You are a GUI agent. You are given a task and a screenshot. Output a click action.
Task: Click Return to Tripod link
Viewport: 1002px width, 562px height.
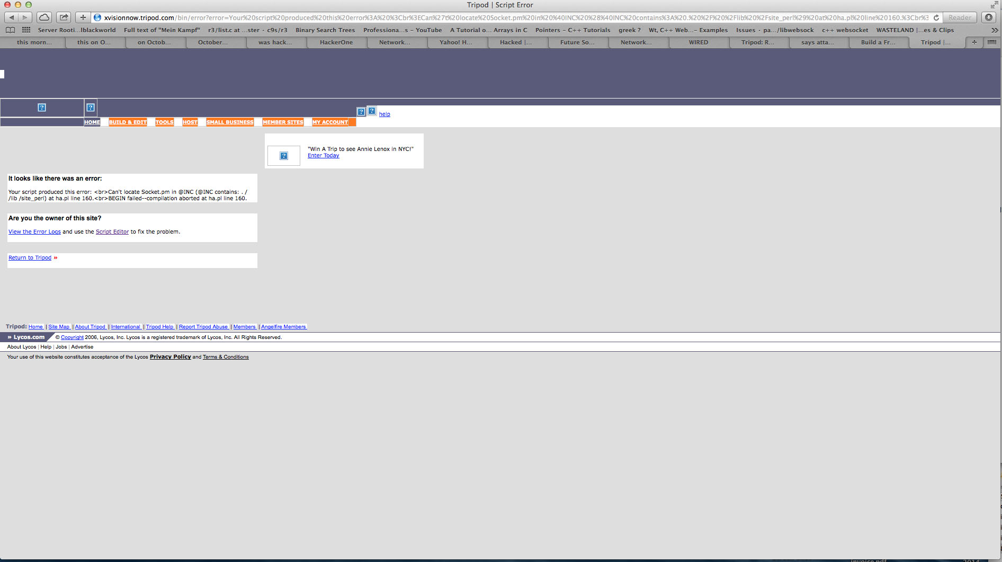point(30,258)
